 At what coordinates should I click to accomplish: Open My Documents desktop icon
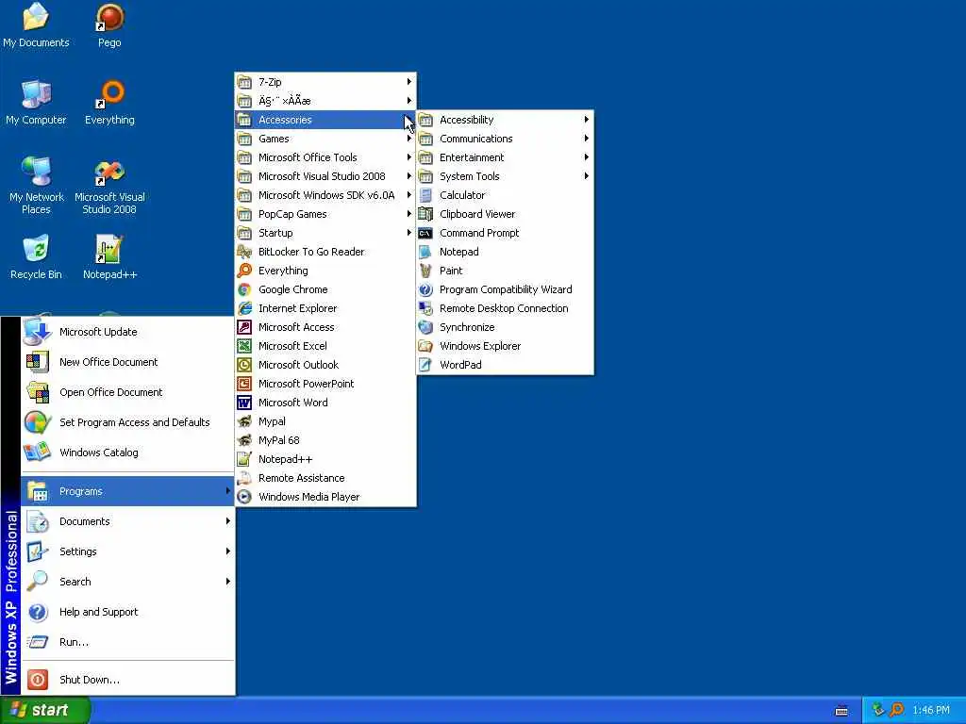[36, 17]
